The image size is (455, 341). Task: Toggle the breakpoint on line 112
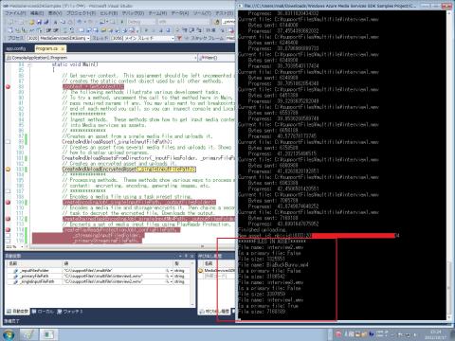9,219
